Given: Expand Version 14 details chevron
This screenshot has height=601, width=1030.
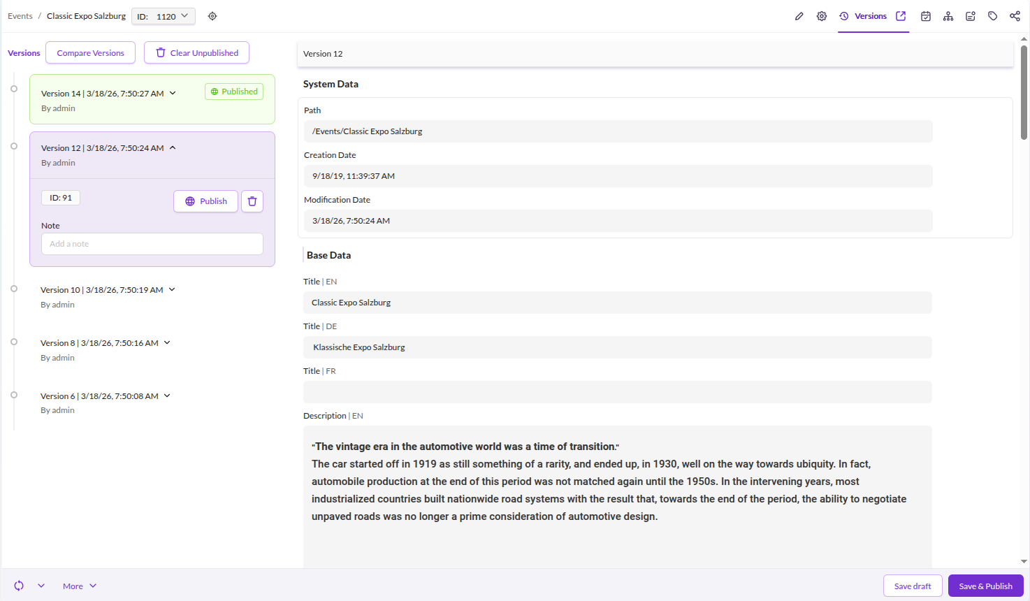Looking at the screenshot, I should click(173, 93).
